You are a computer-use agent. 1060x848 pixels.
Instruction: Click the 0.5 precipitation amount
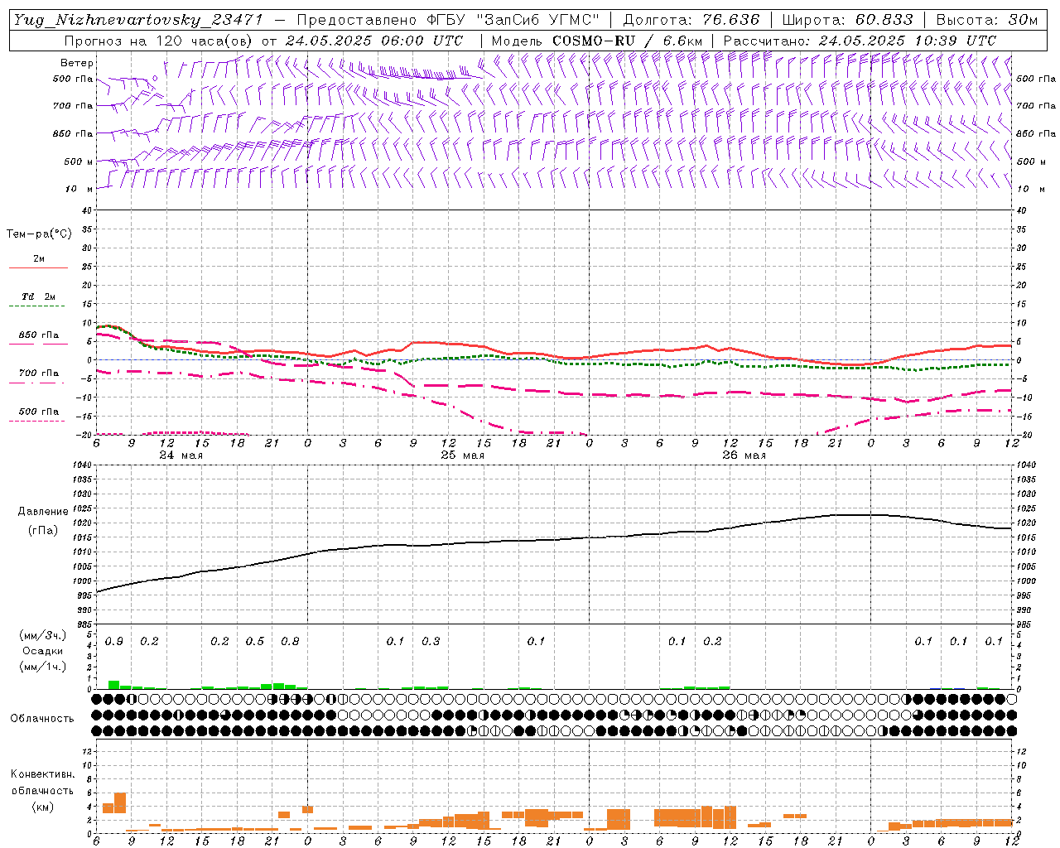pyautogui.click(x=255, y=642)
